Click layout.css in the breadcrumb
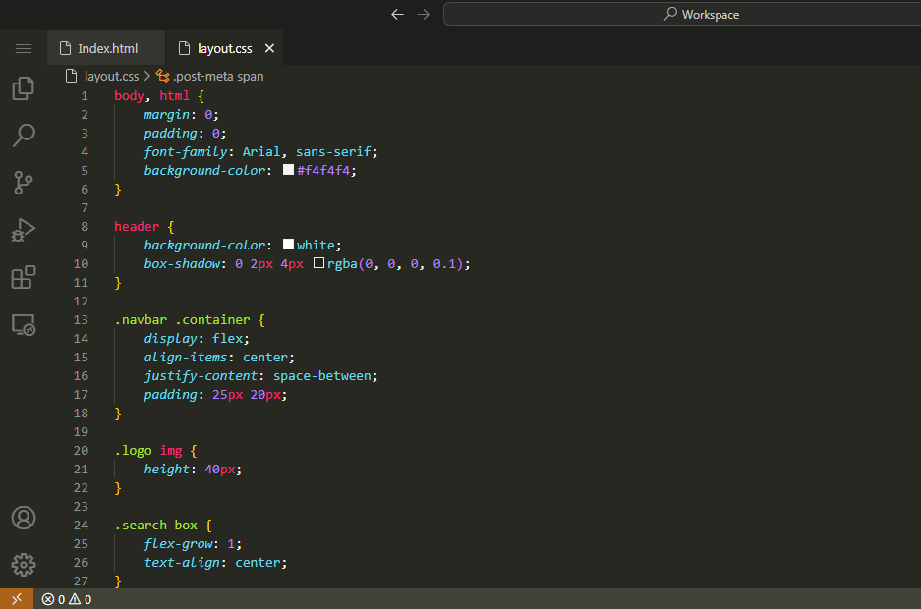Image resolution: width=921 pixels, height=609 pixels. click(112, 77)
